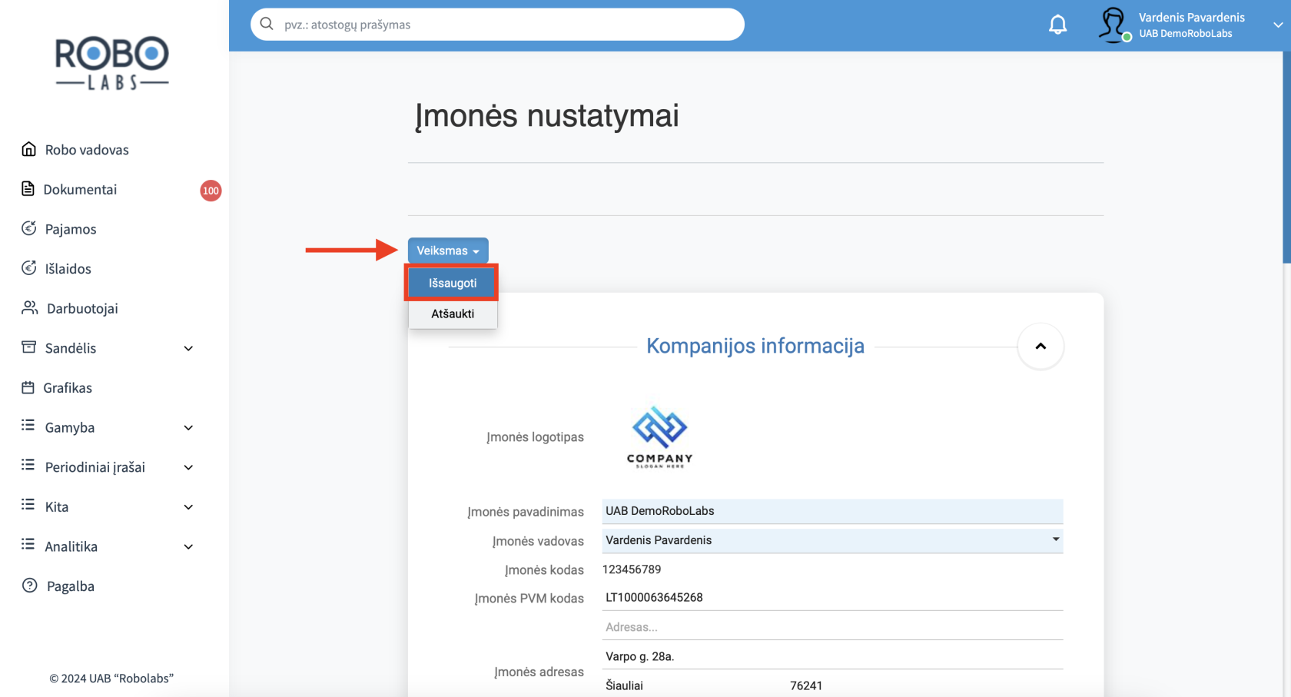Edit the city field Šiauliai
Screen dimensions: 1291x697
694,685
